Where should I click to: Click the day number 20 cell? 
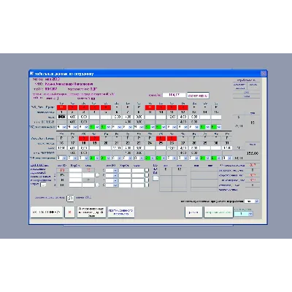[106, 143]
